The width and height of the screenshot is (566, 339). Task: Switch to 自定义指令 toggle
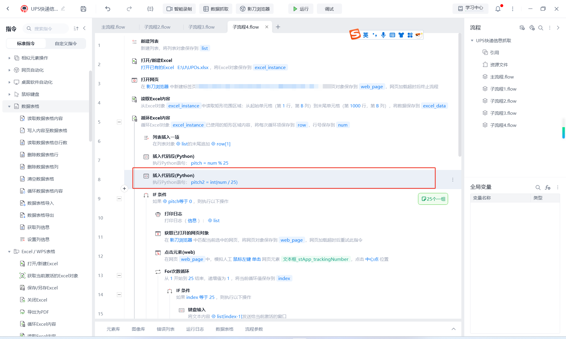pos(66,43)
